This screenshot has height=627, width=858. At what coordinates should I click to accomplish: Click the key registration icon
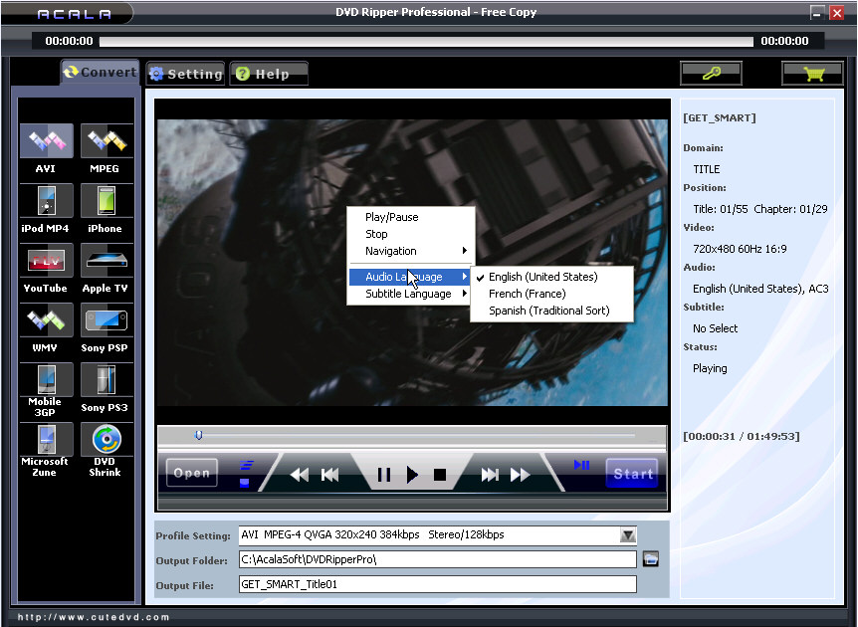pyautogui.click(x=711, y=74)
